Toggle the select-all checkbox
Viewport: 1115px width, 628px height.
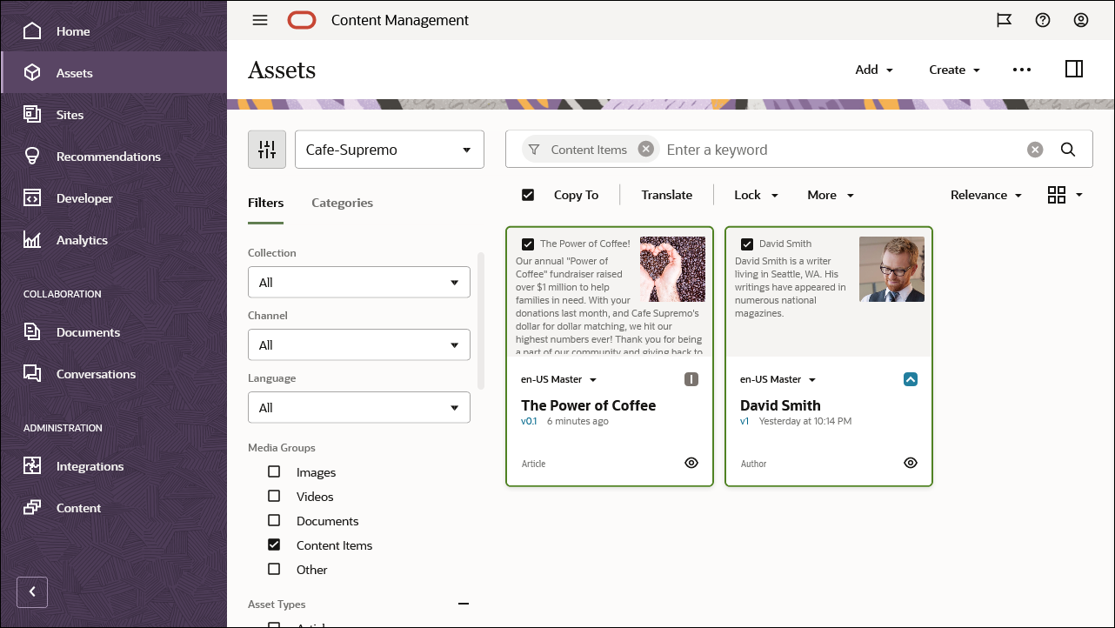(528, 195)
